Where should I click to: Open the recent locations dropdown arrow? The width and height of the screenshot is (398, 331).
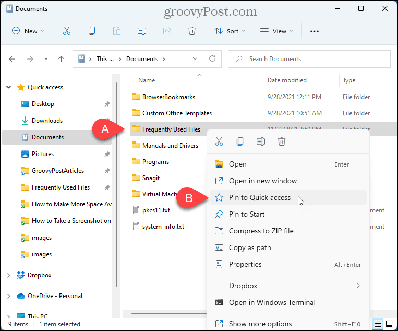coord(46,59)
